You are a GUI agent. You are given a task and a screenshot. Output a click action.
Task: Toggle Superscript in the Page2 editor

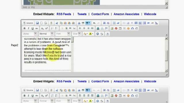(x=47, y=28)
